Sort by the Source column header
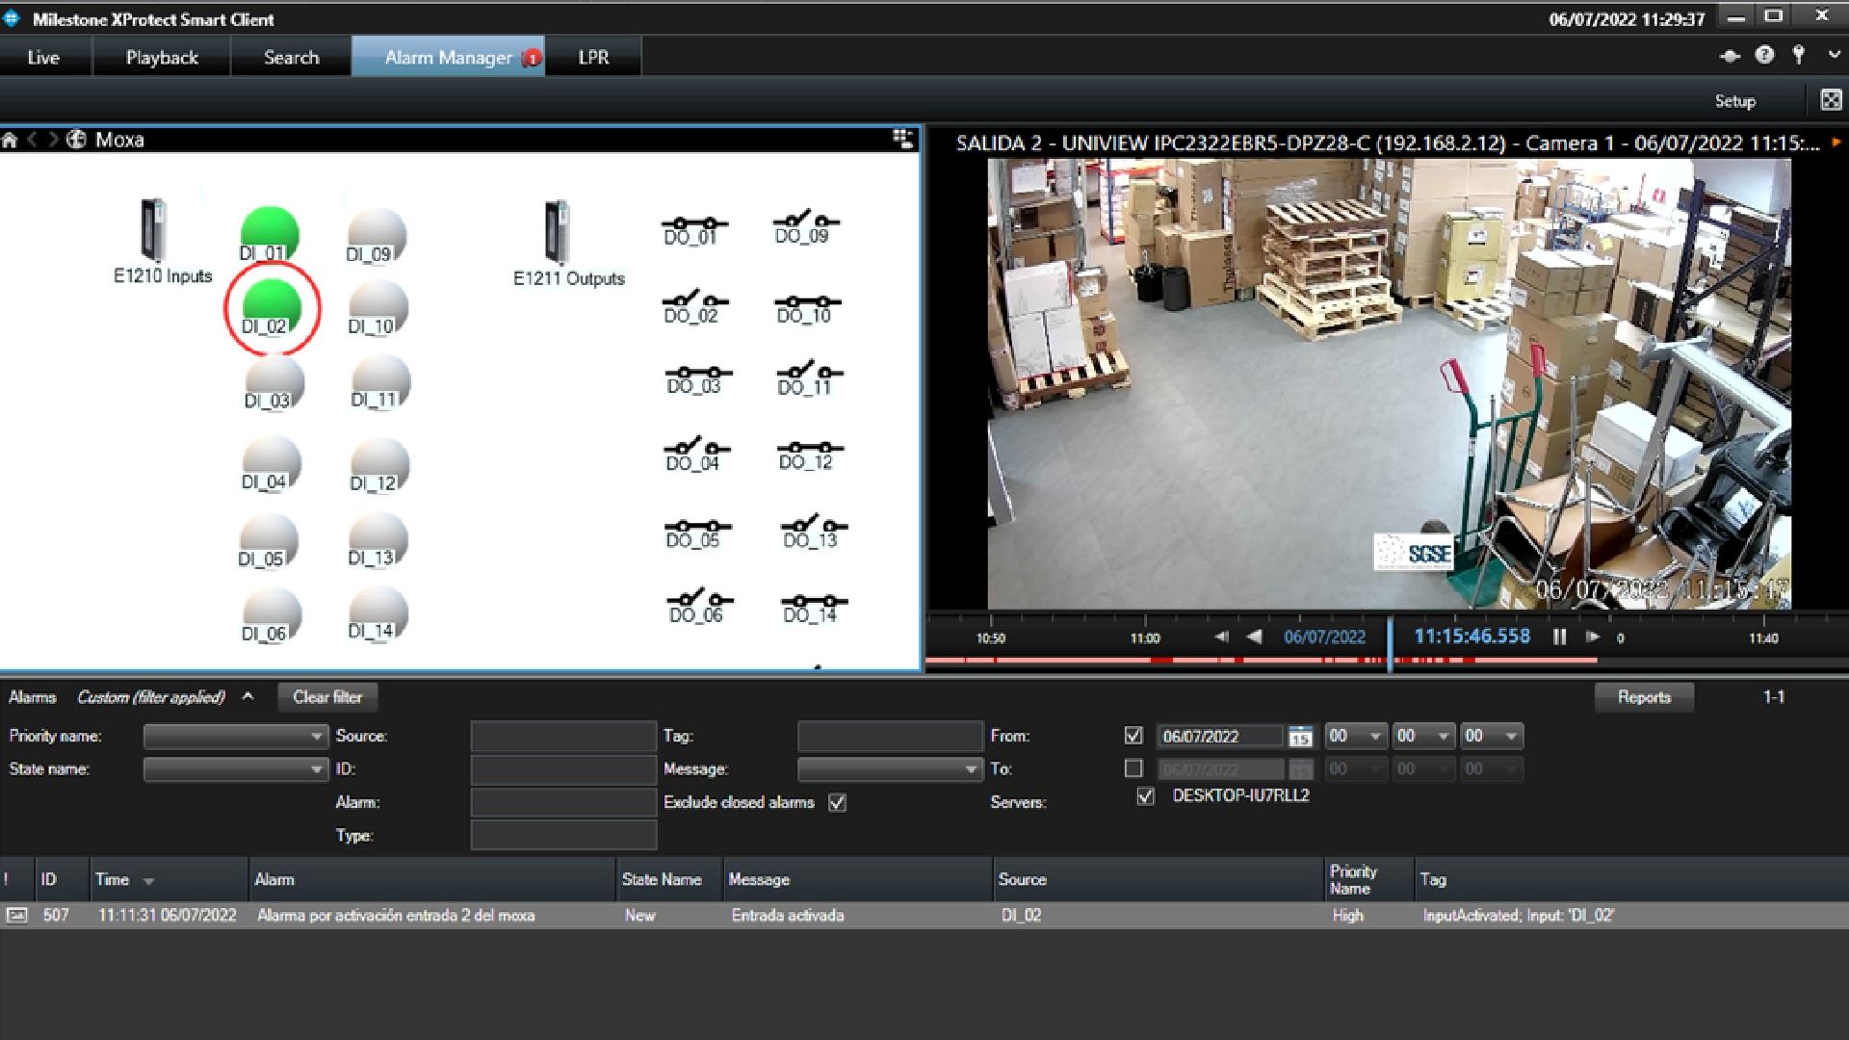The image size is (1849, 1040). (x=1159, y=879)
